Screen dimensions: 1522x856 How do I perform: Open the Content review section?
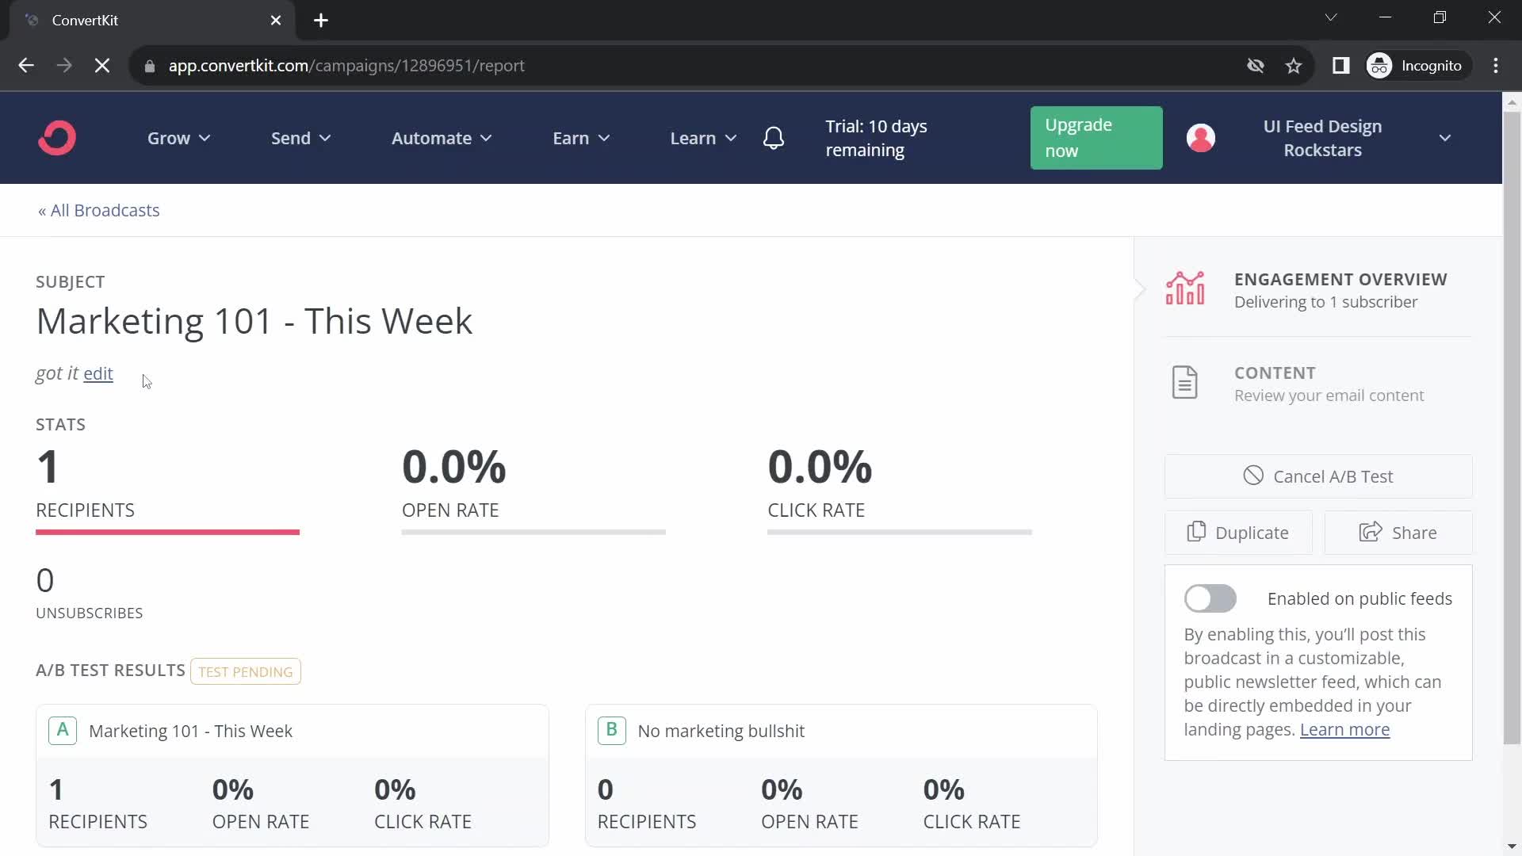1317,384
